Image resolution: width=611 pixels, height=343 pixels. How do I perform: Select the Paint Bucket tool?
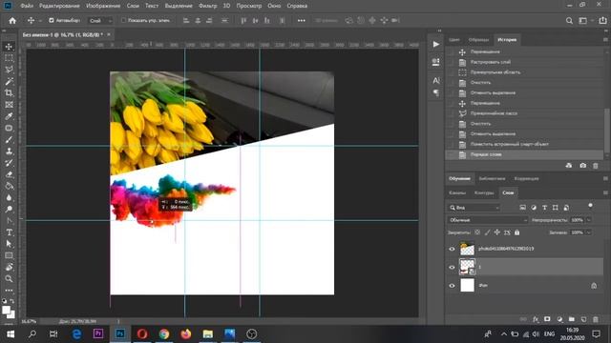[x=9, y=186]
